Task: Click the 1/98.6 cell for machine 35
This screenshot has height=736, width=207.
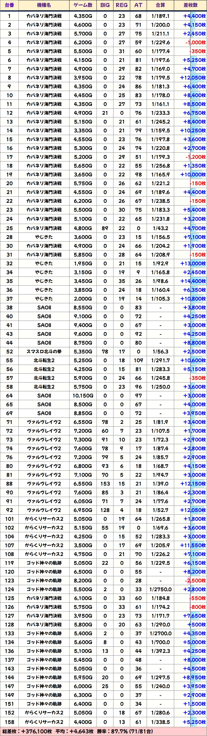Action: coord(160,281)
